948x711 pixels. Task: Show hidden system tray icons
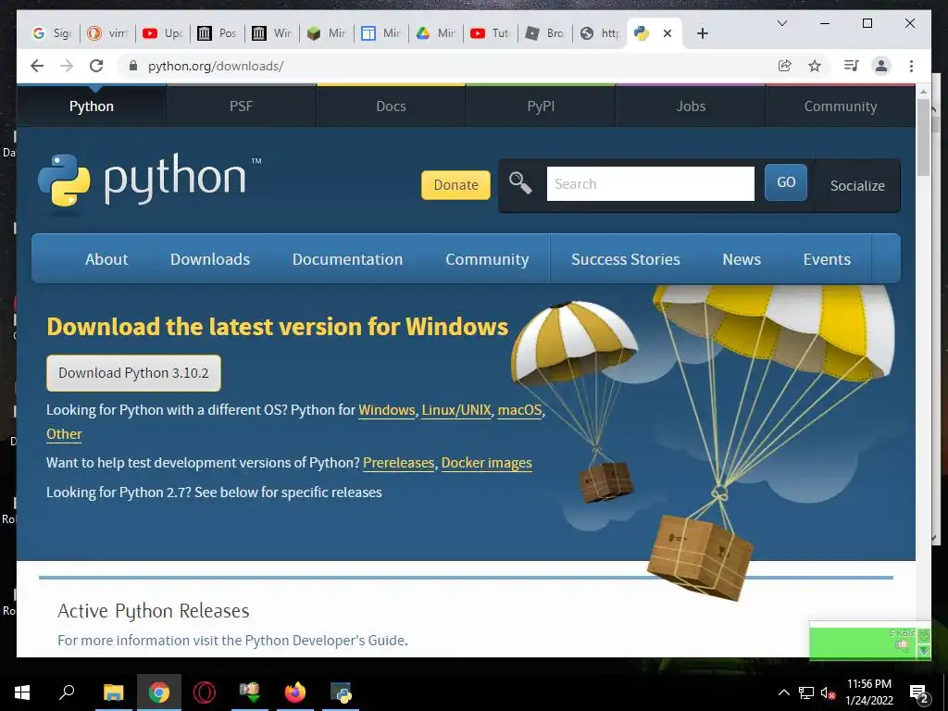783,692
